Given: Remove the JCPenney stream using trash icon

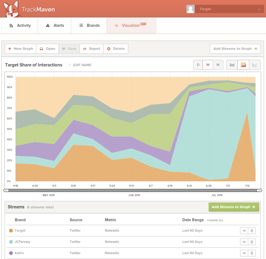Looking at the screenshot, I should click(252, 242).
